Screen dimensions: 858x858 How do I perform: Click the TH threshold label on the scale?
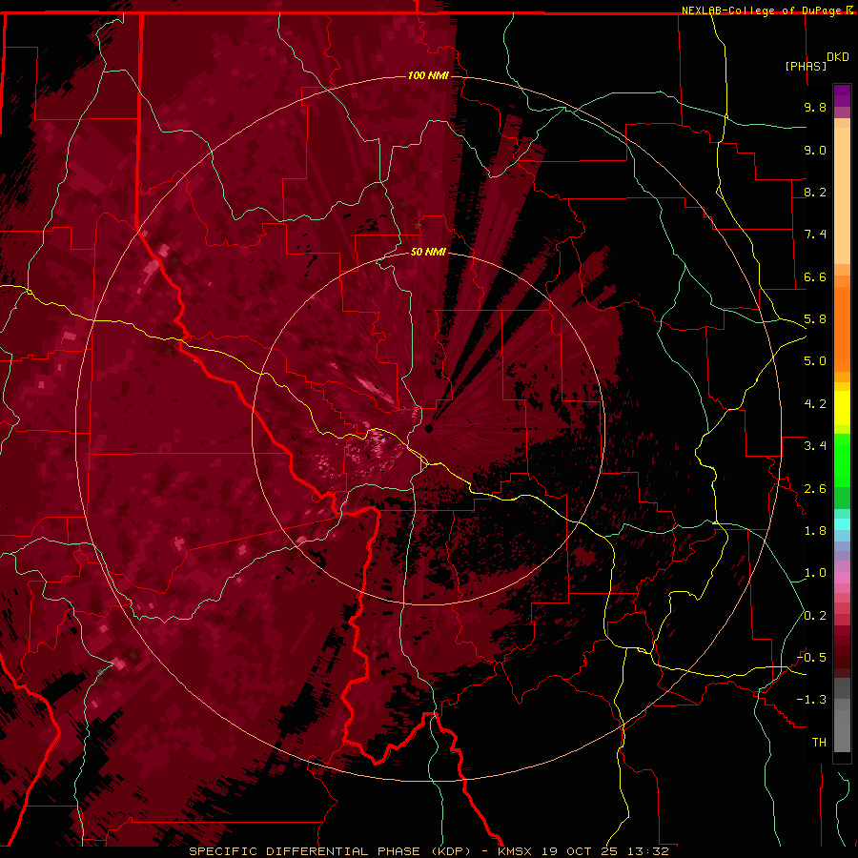coord(819,743)
